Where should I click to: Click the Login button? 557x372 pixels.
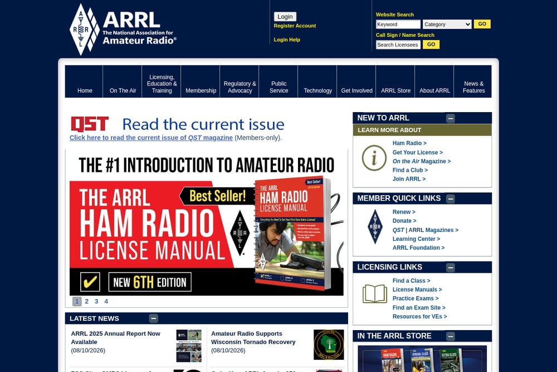point(285,17)
